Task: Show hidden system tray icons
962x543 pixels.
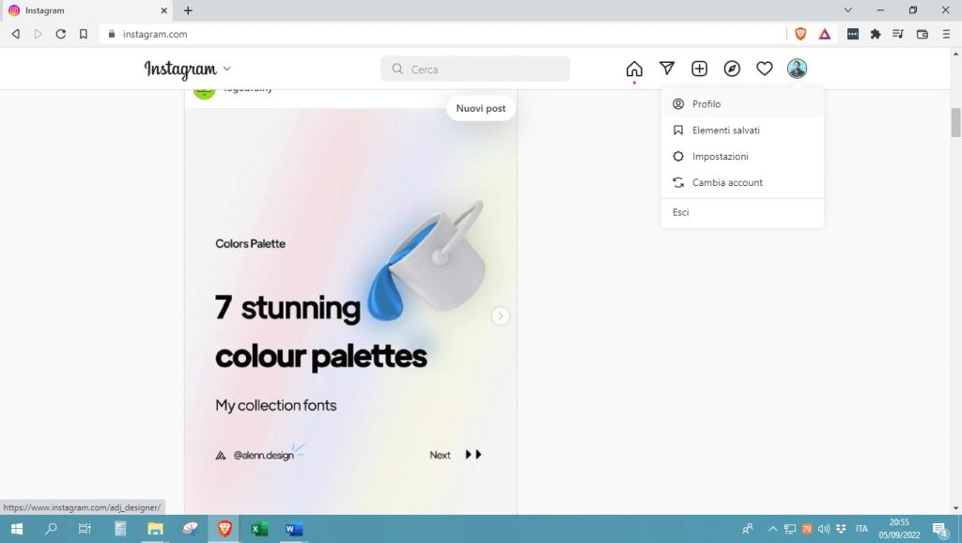Action: pyautogui.click(x=773, y=529)
